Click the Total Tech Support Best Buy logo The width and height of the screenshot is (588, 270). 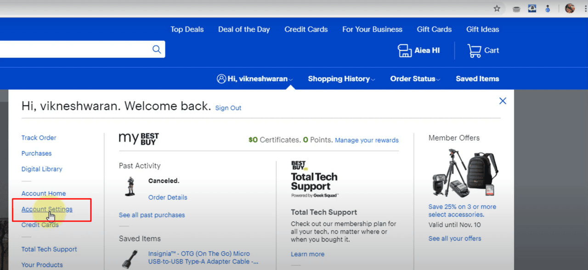pyautogui.click(x=314, y=179)
